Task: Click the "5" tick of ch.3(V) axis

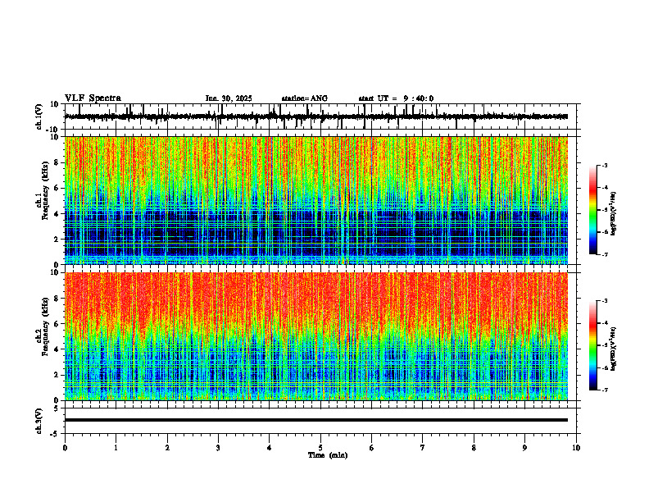Action: click(x=57, y=408)
